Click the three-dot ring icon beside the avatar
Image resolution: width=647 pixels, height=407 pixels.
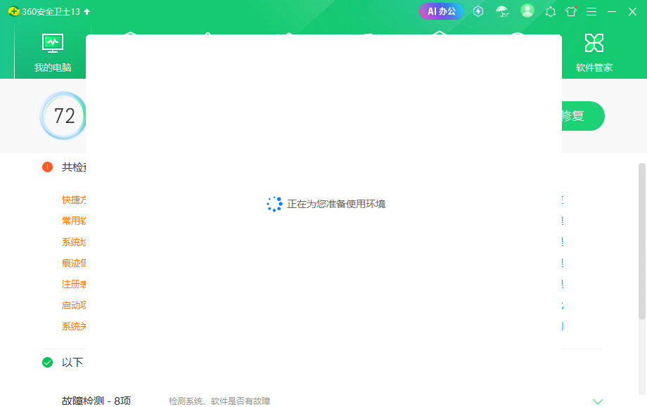[x=551, y=12]
